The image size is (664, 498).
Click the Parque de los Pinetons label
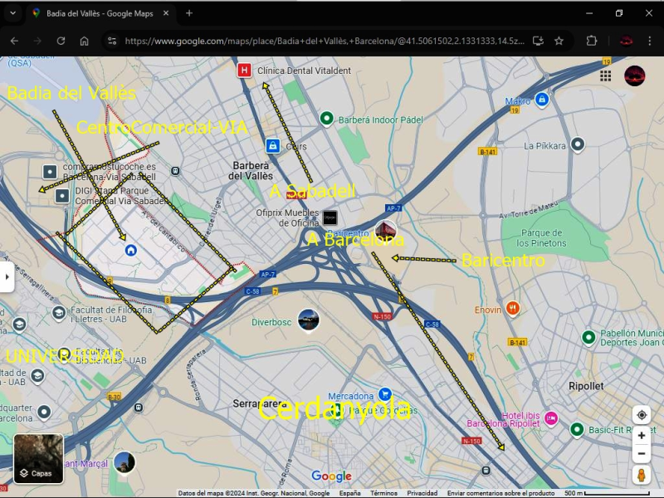(x=541, y=238)
